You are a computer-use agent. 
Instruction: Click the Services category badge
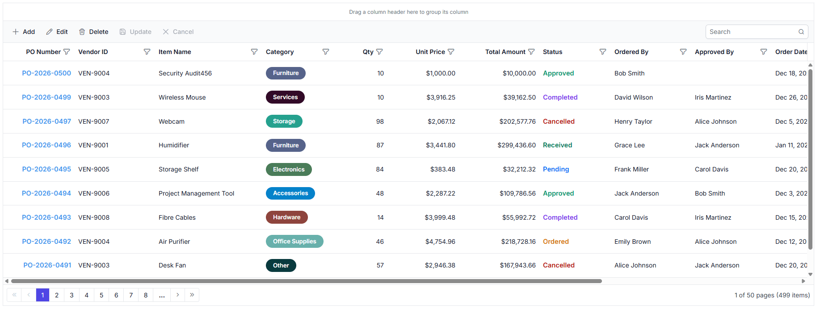(285, 97)
